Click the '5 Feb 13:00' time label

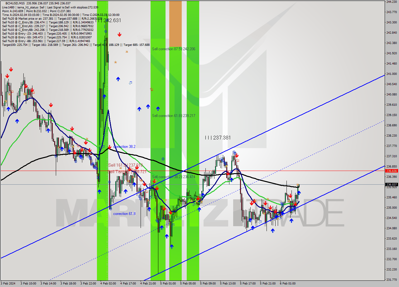[x=228, y=284]
